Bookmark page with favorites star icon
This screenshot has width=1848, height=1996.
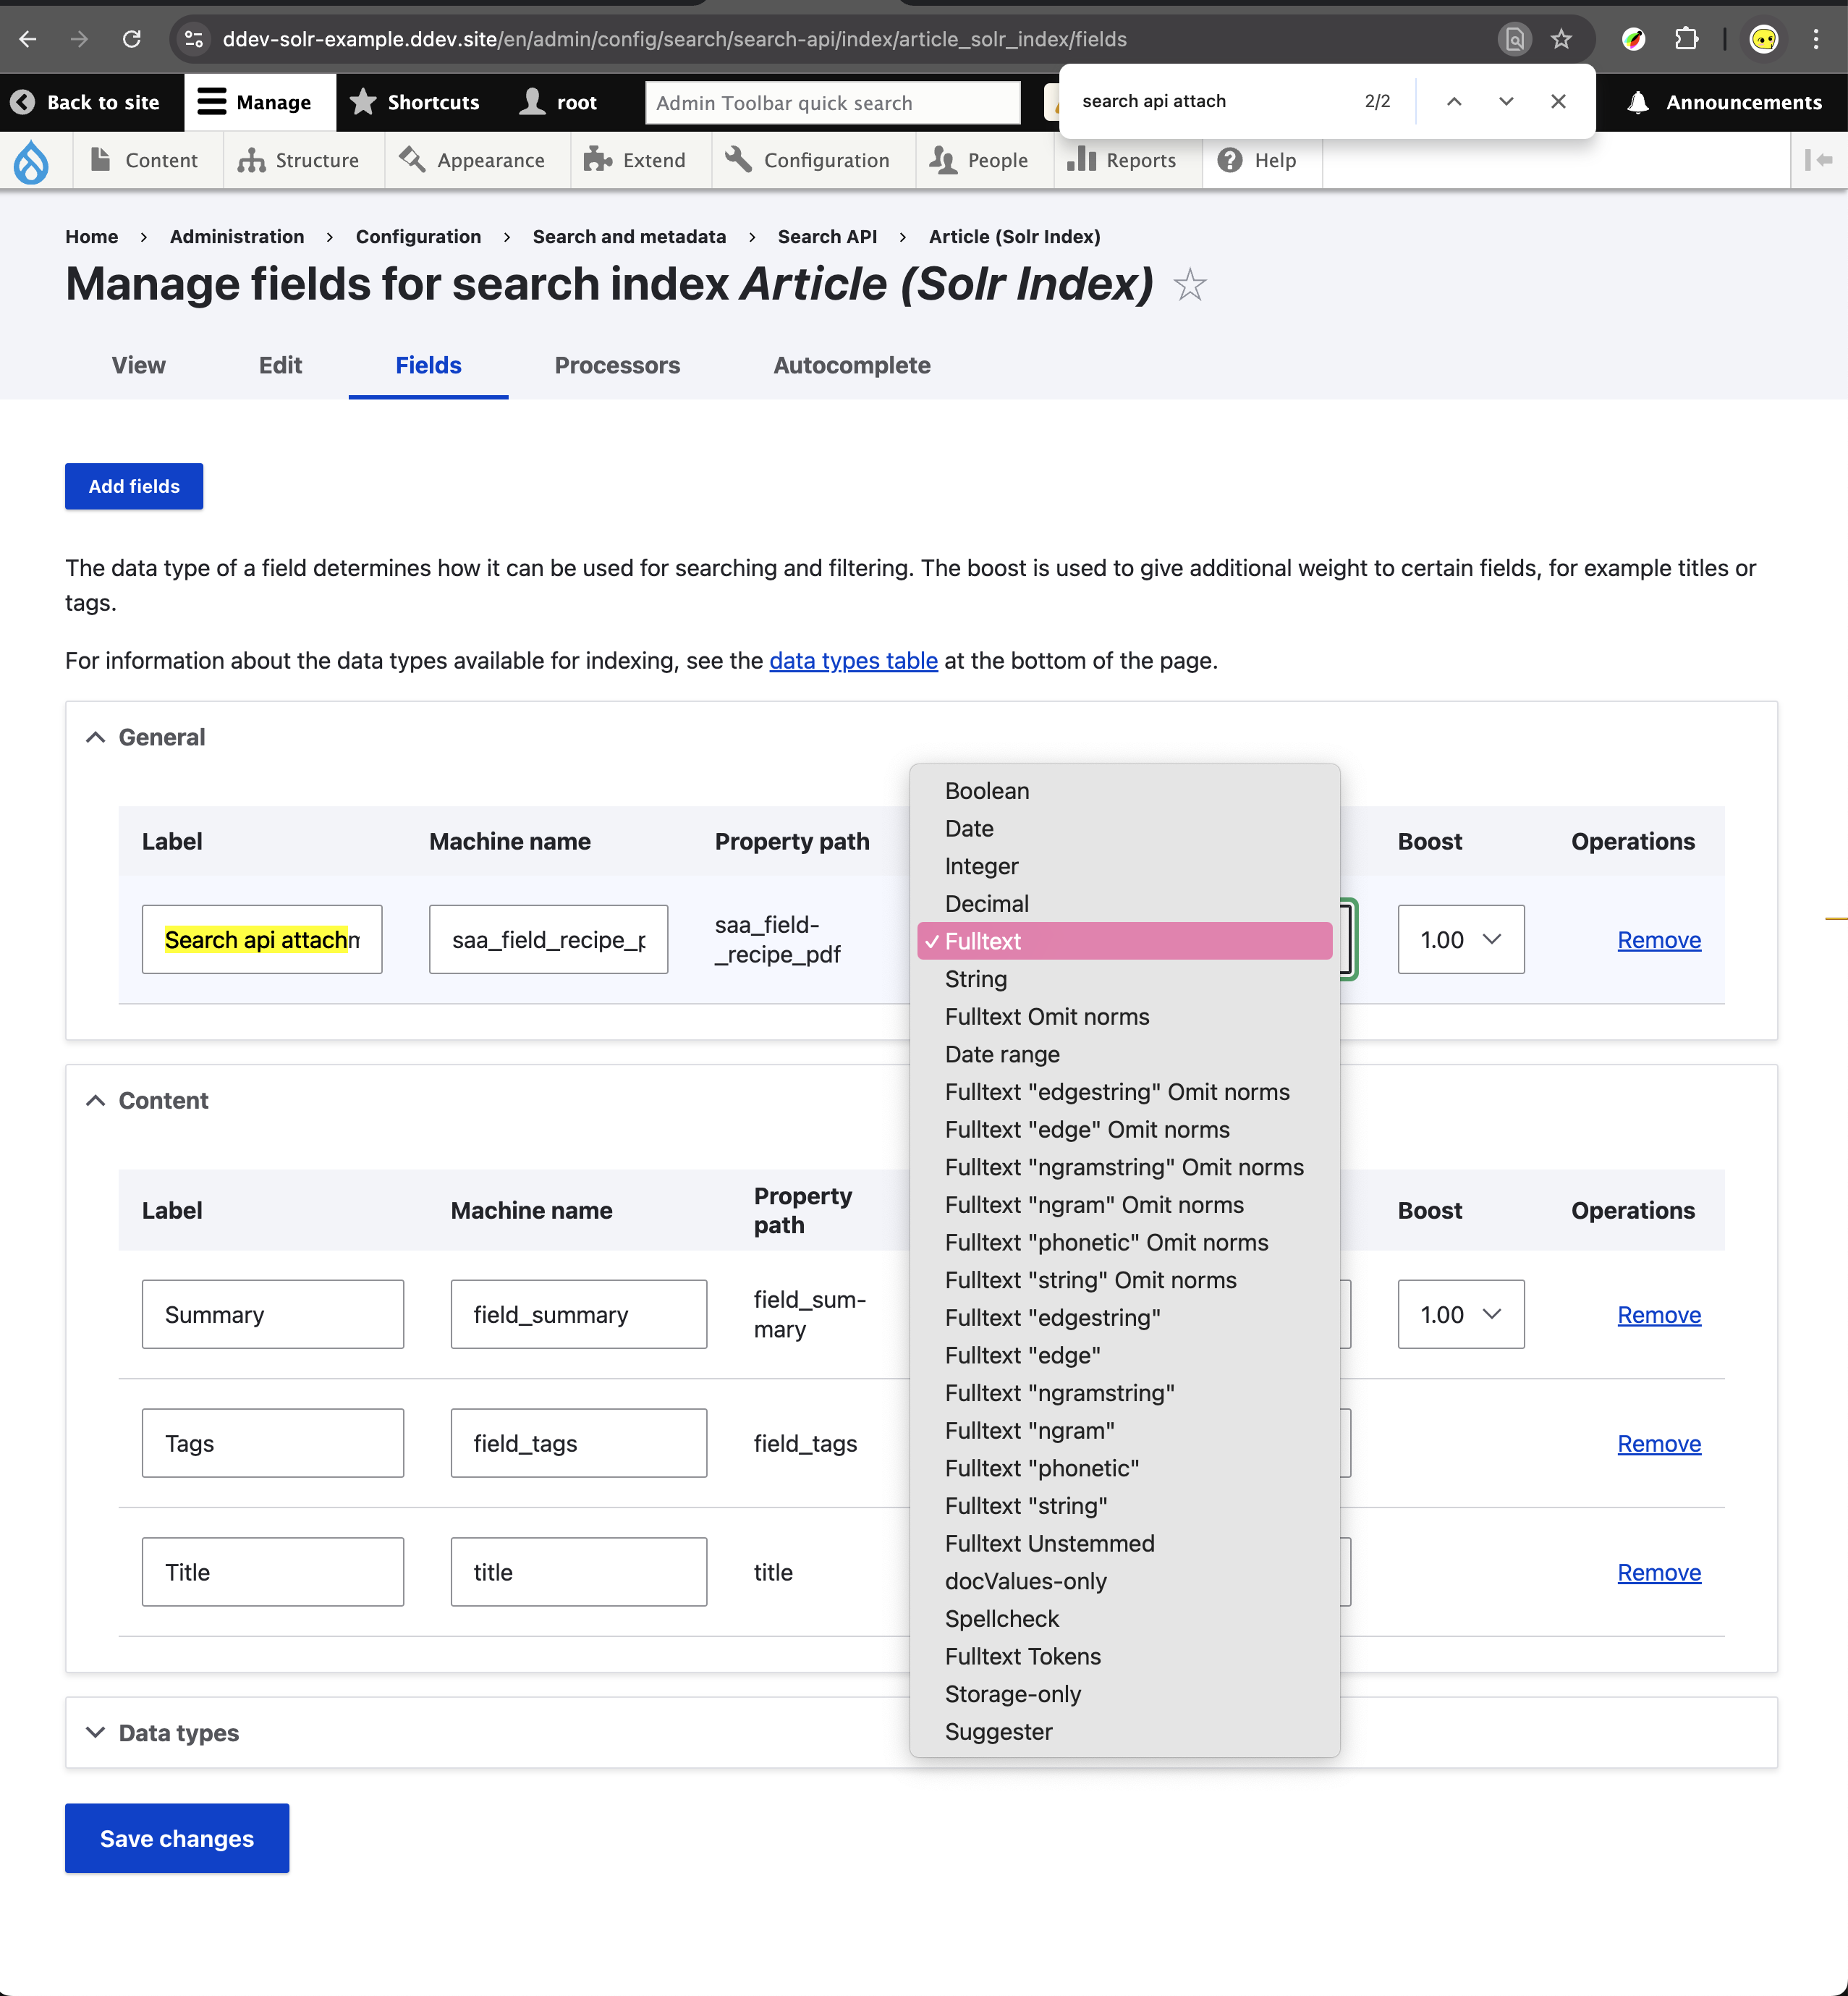(1561, 39)
